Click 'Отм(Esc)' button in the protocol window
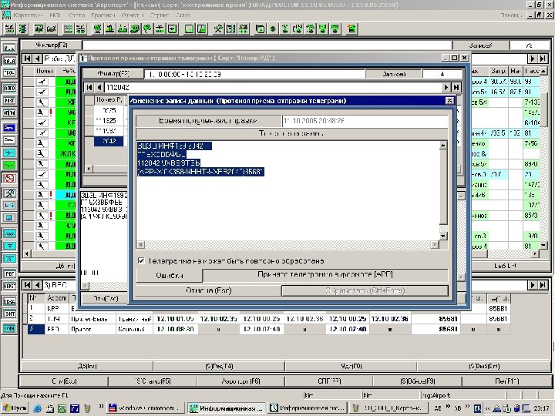 pos(105,298)
